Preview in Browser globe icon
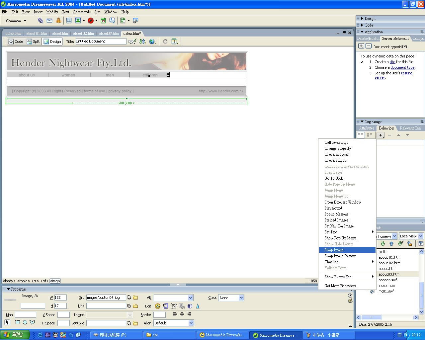Viewport: 425px width, 340px height. click(x=152, y=42)
